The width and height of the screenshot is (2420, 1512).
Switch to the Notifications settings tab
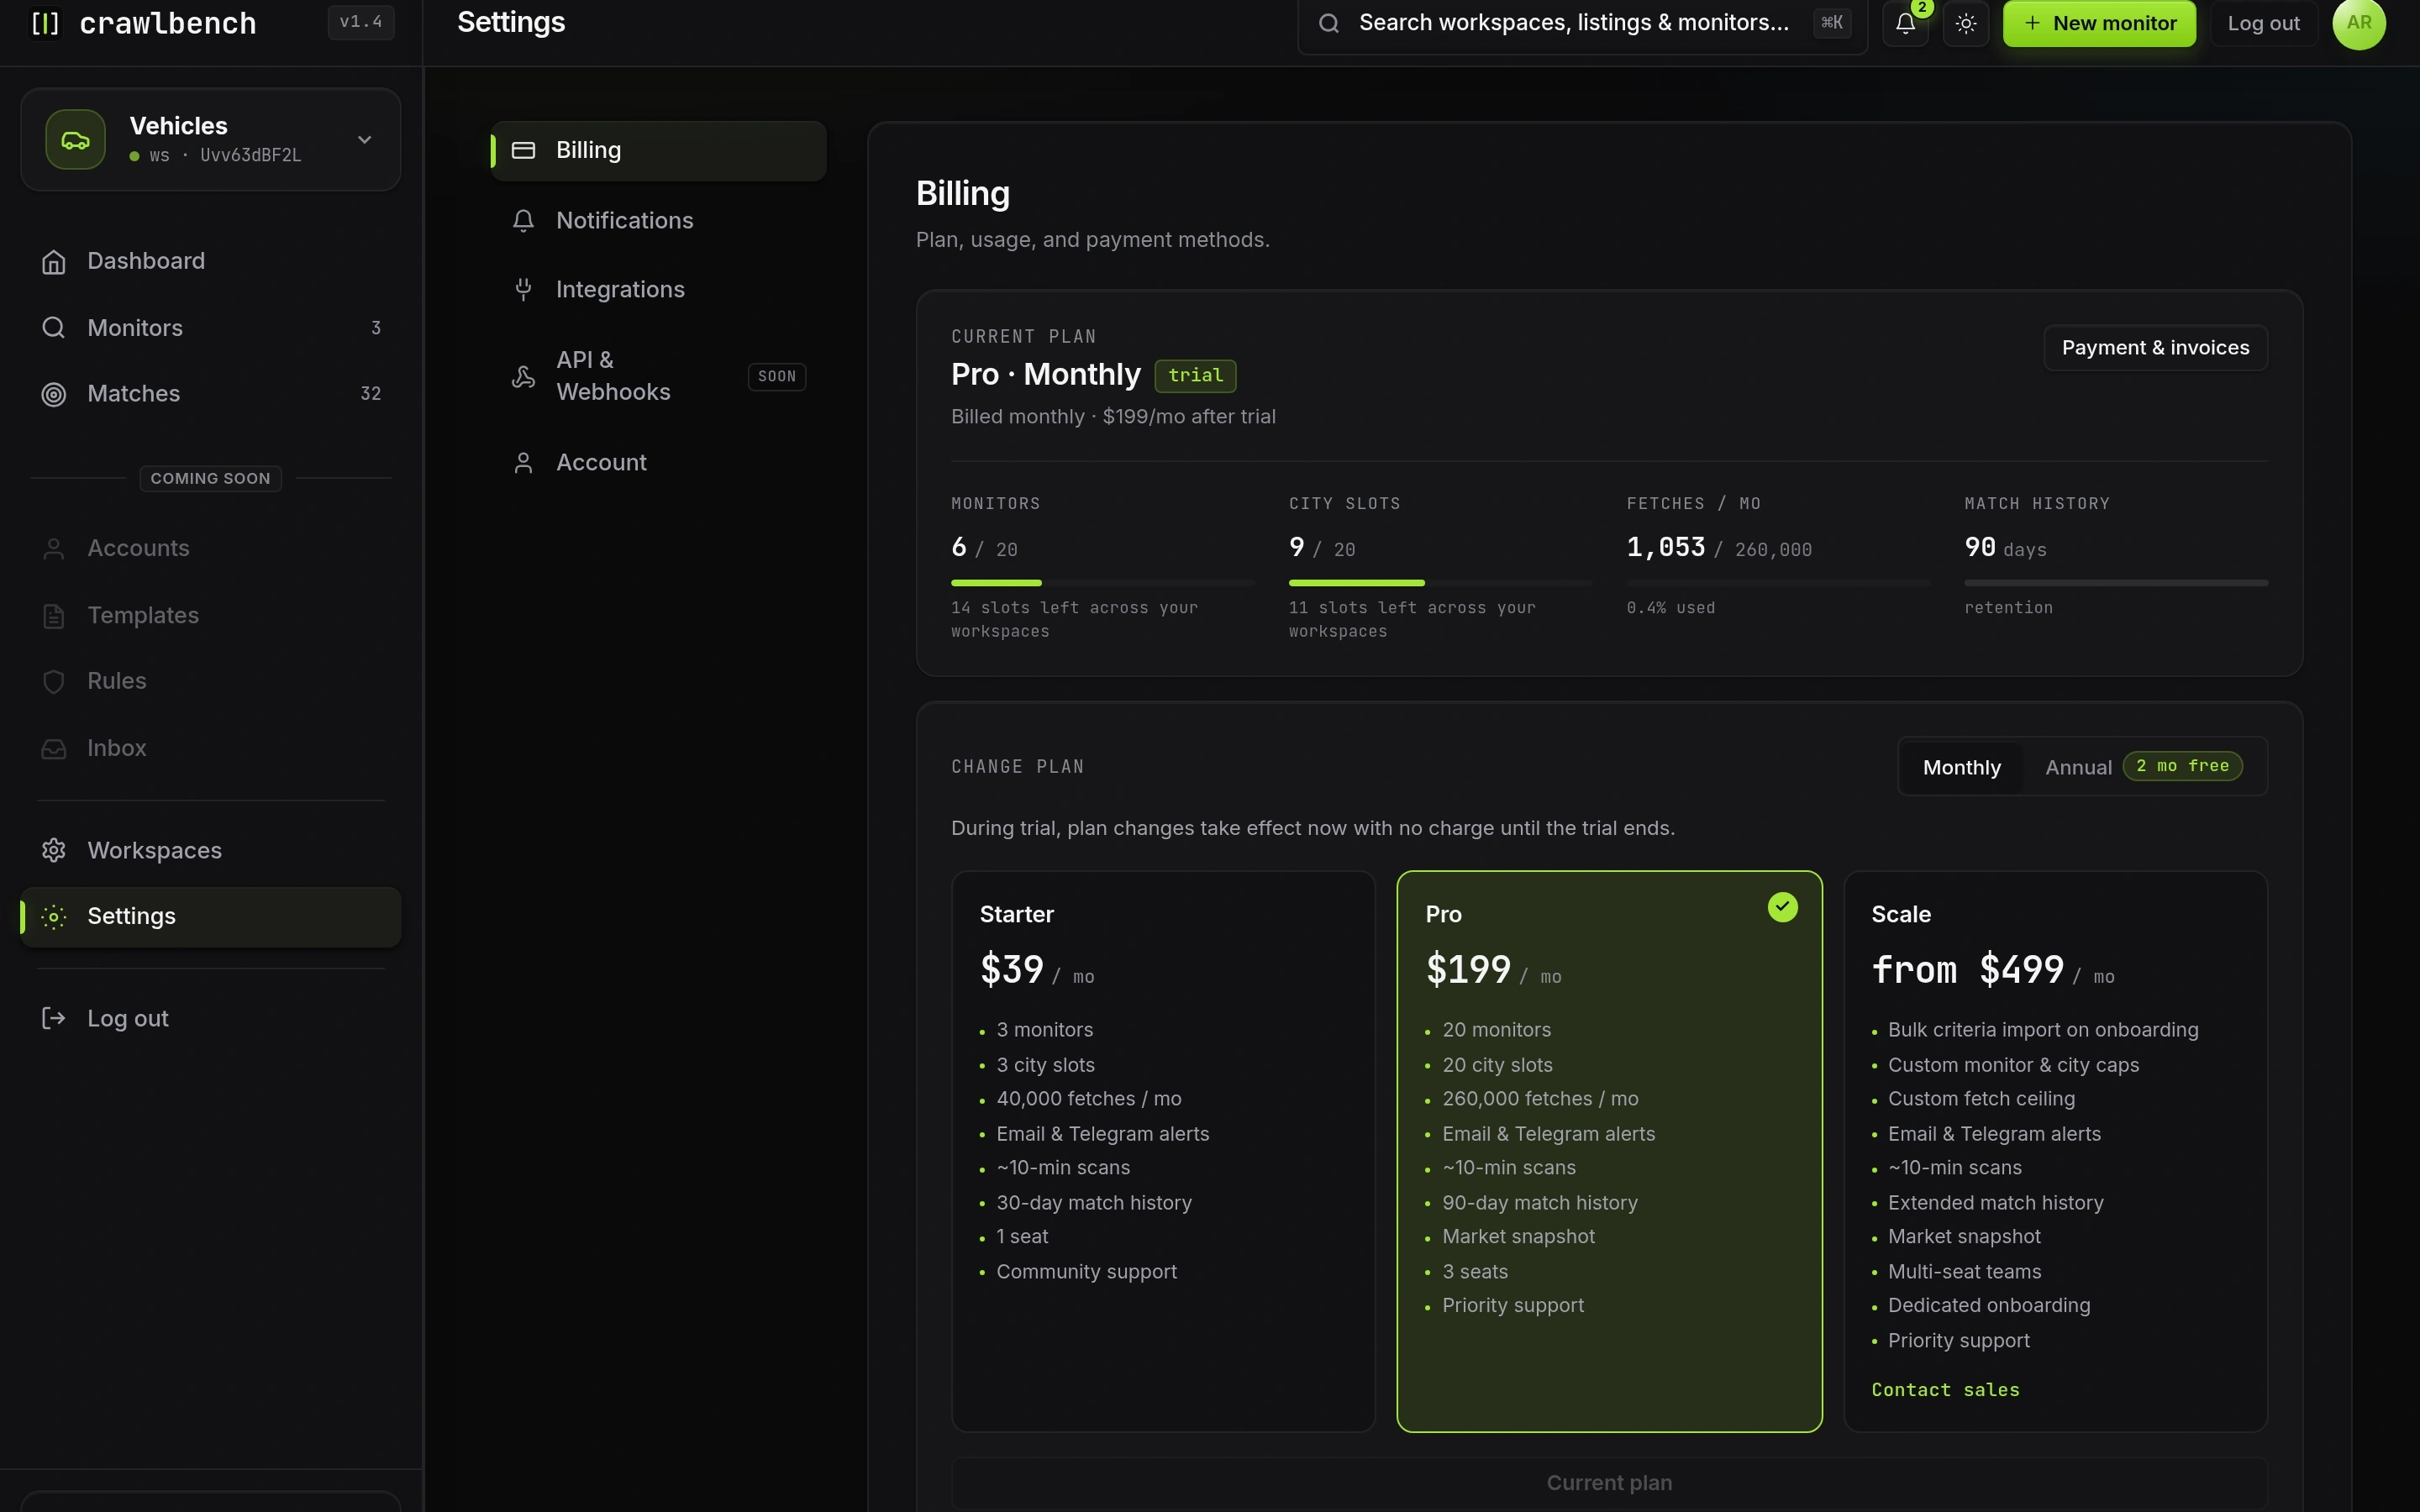tap(658, 220)
